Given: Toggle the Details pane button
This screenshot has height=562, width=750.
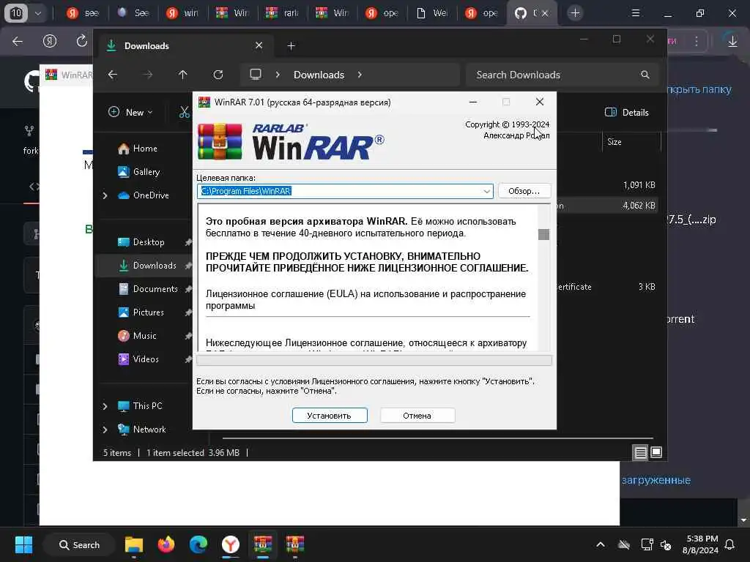Looking at the screenshot, I should click(627, 112).
